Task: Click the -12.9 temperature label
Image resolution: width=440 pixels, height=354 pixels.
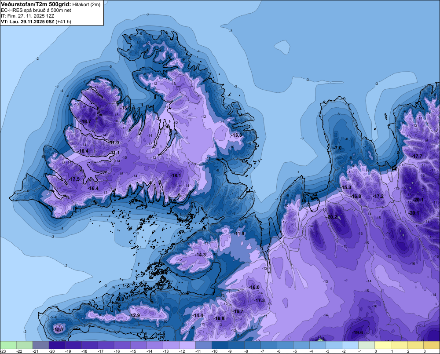Action: [x=135, y=315]
